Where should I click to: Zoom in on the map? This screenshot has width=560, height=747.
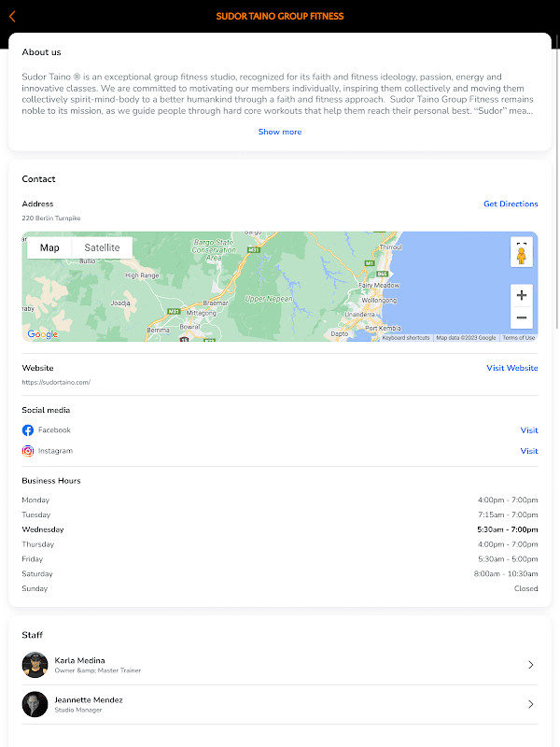click(522, 295)
